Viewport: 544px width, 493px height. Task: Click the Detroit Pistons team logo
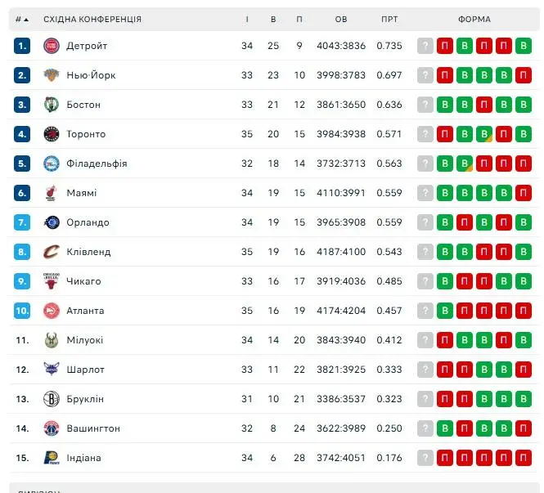[52, 46]
